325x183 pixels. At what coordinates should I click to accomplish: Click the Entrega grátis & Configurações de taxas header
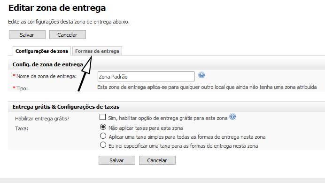[66, 107]
